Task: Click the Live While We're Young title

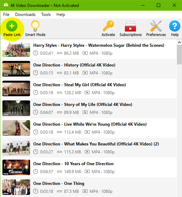Action: click(x=90, y=124)
